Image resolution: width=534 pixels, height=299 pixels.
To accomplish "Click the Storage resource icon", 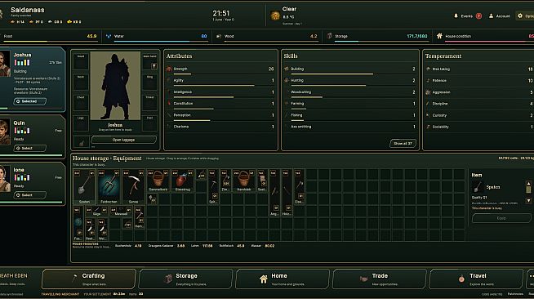I will (329, 36).
